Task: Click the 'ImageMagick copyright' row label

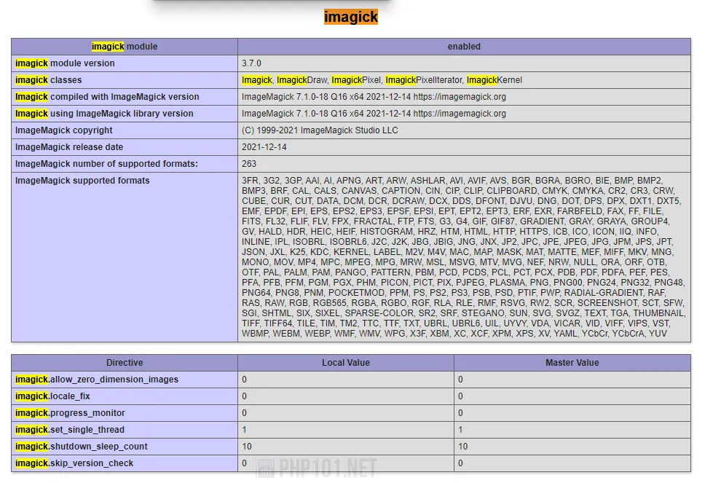Action: point(64,130)
